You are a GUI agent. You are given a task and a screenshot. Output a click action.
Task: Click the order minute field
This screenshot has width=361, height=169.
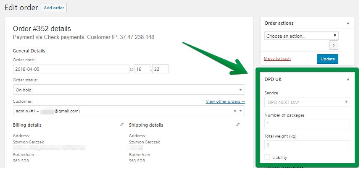[160, 69]
